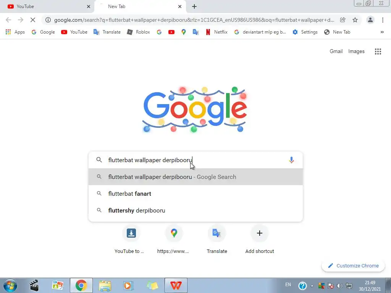This screenshot has height=293, width=391.
Task: Open taskbar clock showing 21:49
Action: [370, 286]
